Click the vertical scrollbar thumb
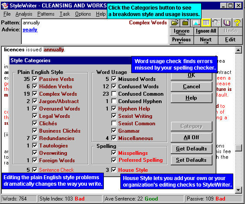 tap(238, 148)
